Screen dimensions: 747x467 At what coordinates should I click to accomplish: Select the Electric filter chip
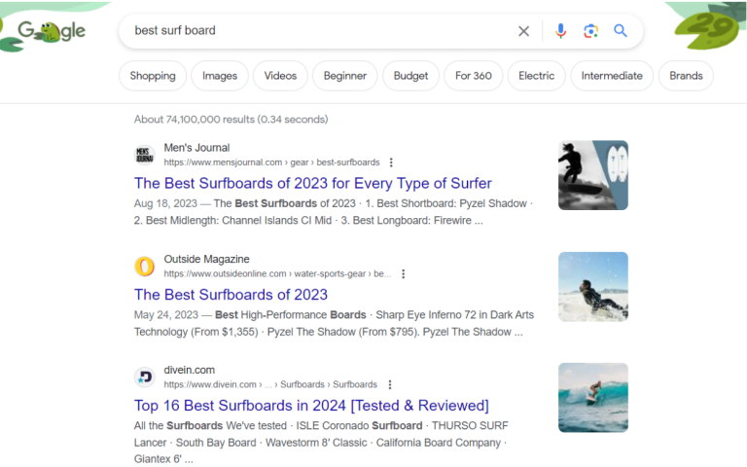(x=537, y=76)
